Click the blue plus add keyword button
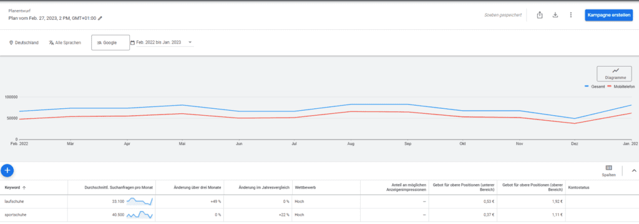 coord(7,170)
